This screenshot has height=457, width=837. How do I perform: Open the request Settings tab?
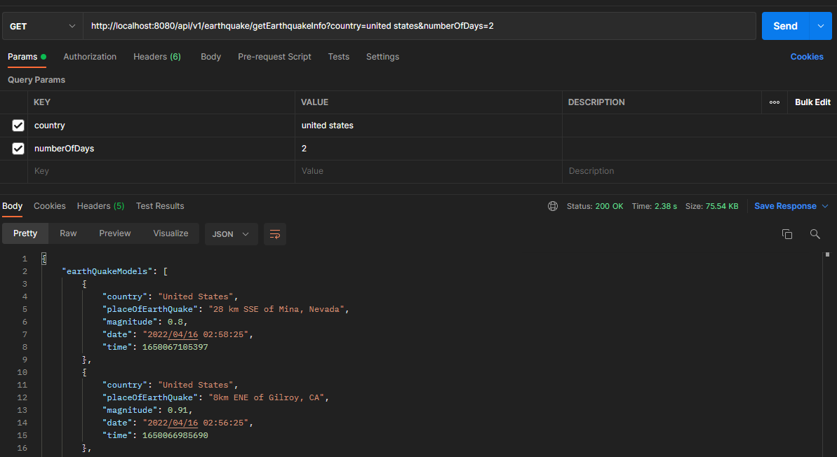click(383, 57)
